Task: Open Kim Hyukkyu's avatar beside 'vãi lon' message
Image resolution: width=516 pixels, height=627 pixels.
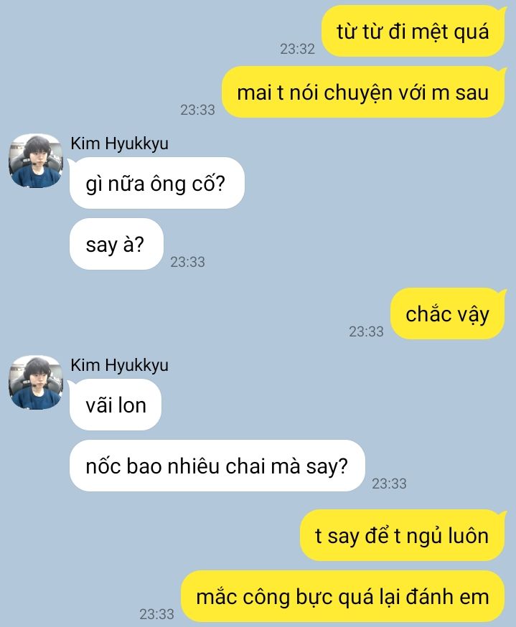Action: [x=36, y=382]
